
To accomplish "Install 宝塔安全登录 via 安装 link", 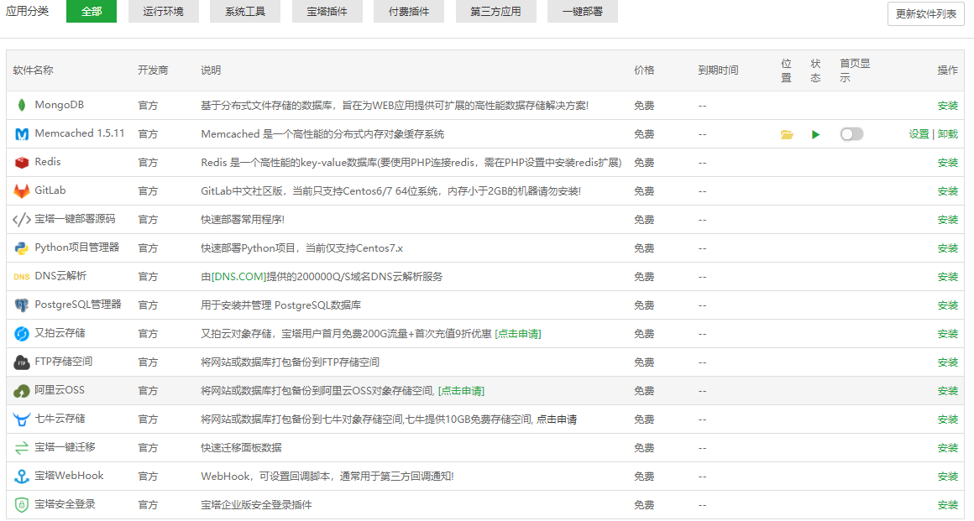I will 948,505.
